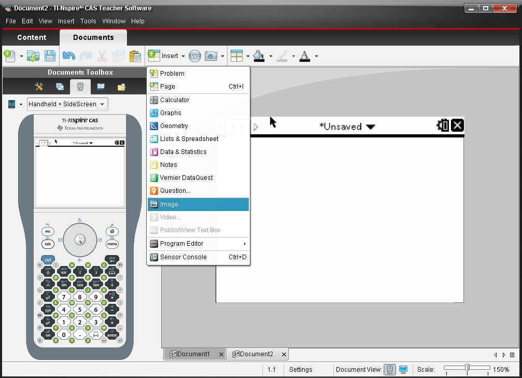The height and width of the screenshot is (378, 522).
Task: Open the Text Color dropdown arrow
Action: coord(316,57)
